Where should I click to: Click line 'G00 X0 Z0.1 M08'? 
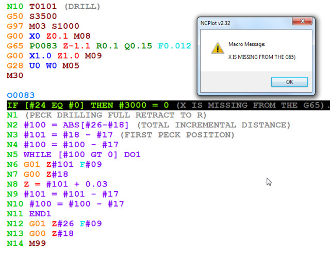(48, 36)
